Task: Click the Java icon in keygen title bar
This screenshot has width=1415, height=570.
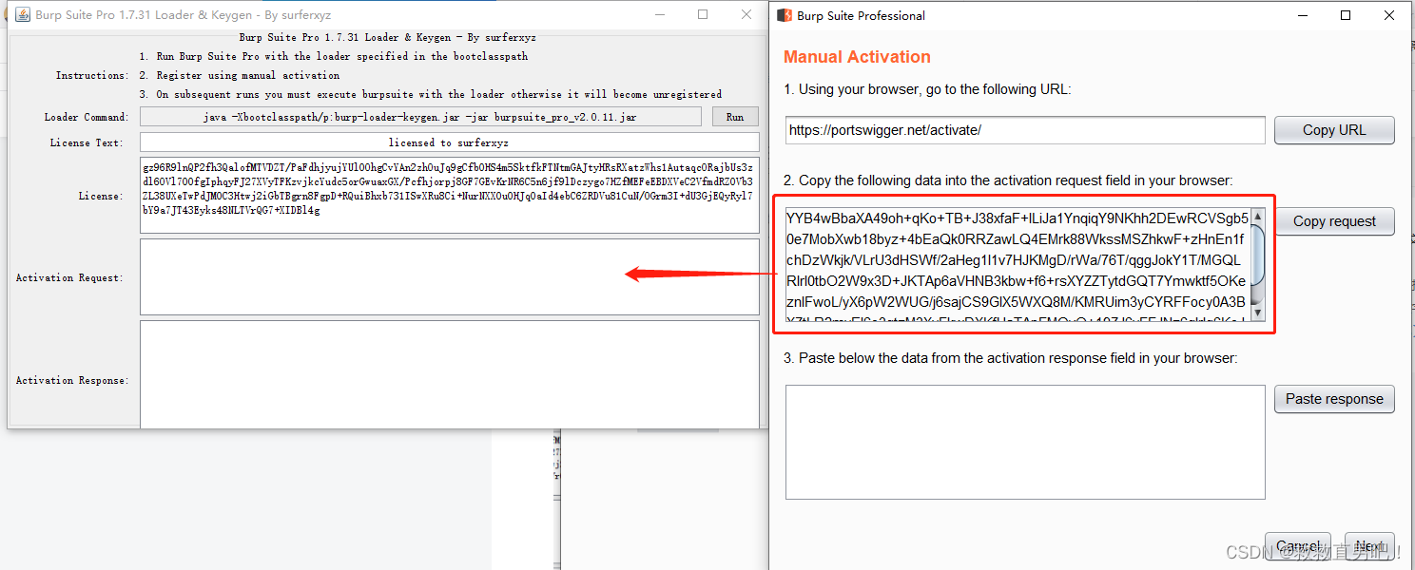Action: click(20, 15)
